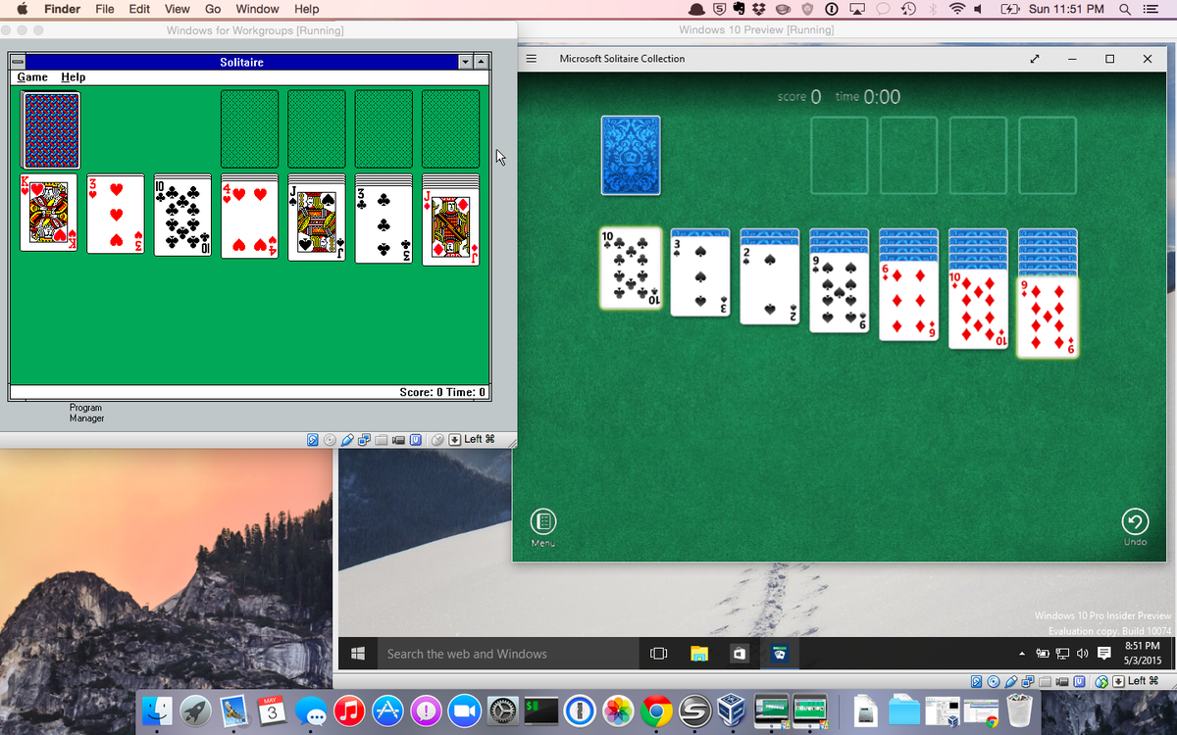Select the Jack of Diamonds in classic Solitaire
The width and height of the screenshot is (1177, 735).
[451, 226]
